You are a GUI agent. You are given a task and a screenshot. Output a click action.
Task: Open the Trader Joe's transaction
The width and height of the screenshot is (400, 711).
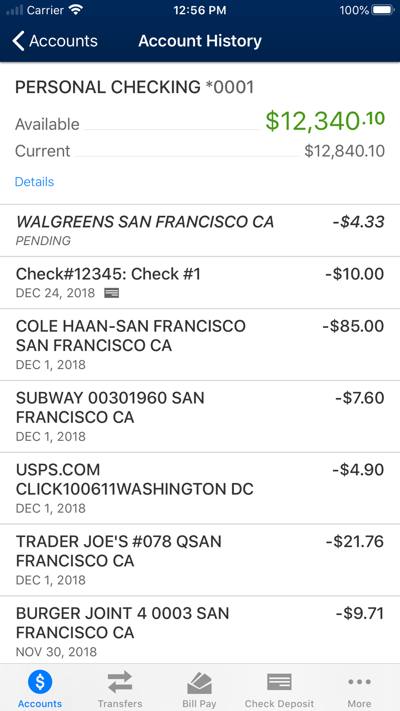[200, 560]
